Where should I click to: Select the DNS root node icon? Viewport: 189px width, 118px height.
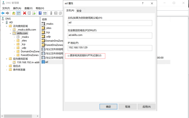click(x=3, y=19)
